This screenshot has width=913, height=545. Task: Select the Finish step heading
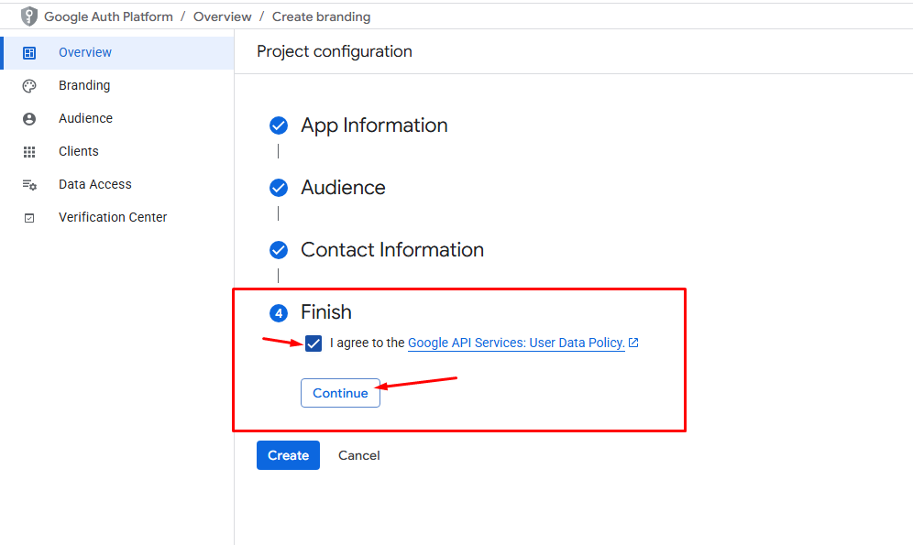pyautogui.click(x=326, y=311)
